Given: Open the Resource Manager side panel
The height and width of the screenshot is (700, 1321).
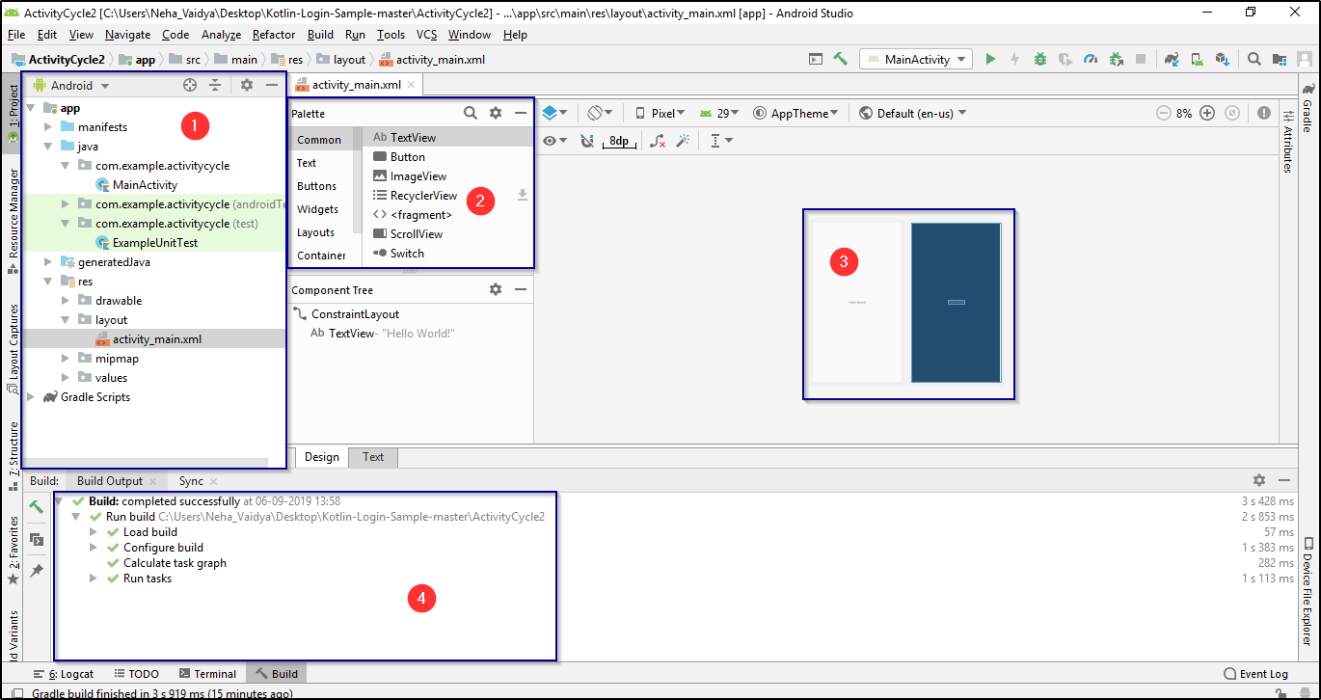Looking at the screenshot, I should (13, 214).
